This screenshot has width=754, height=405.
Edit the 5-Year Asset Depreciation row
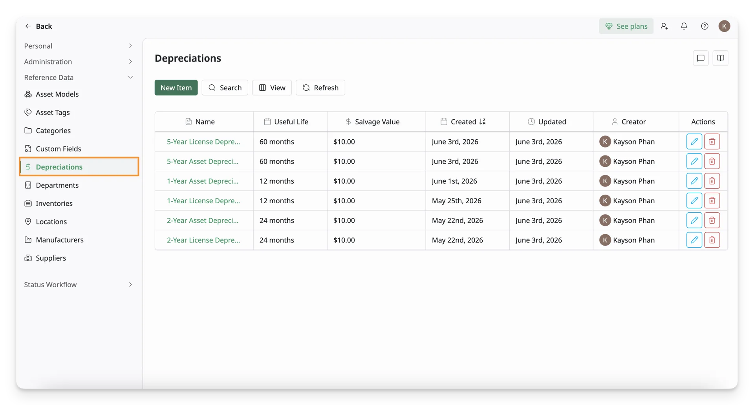(694, 161)
